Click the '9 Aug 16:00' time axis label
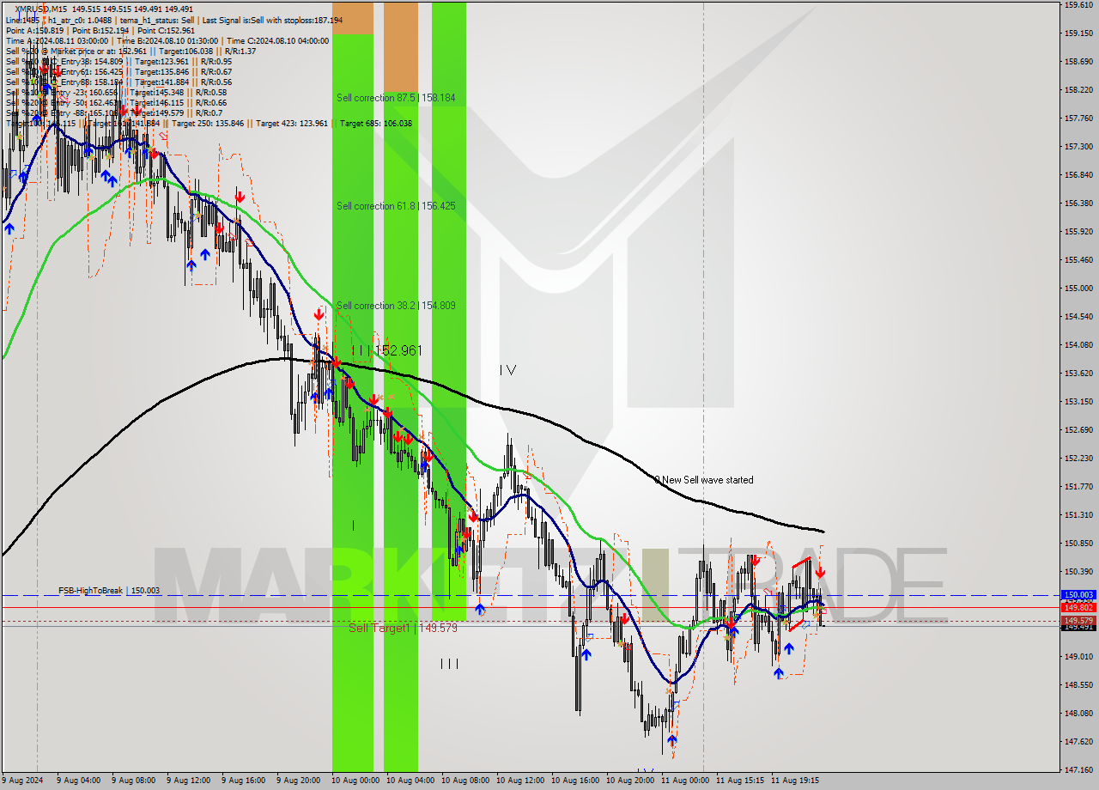 pyautogui.click(x=244, y=781)
